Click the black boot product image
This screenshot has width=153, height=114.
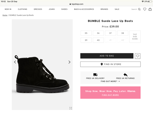click(x=42, y=65)
